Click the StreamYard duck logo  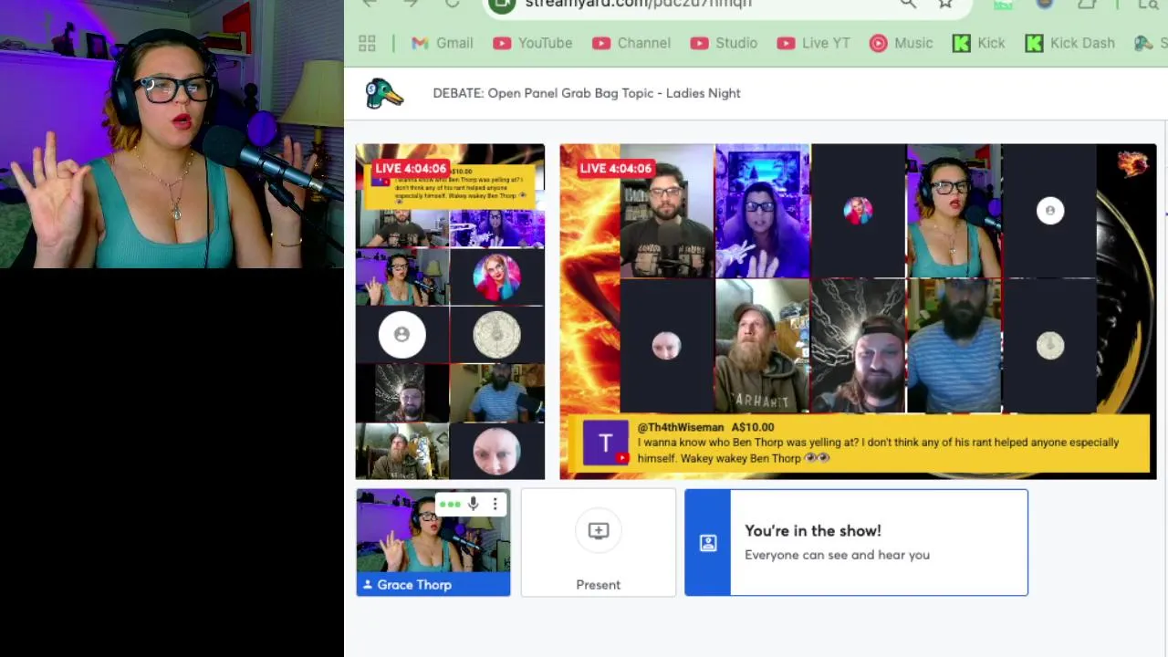(x=384, y=93)
